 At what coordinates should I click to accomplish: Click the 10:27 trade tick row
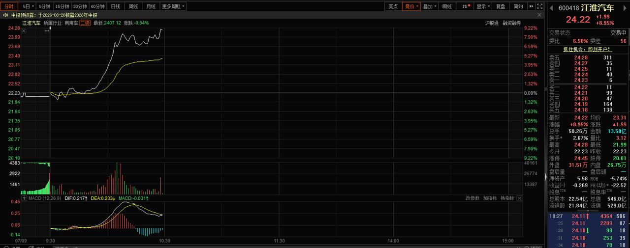(588, 216)
